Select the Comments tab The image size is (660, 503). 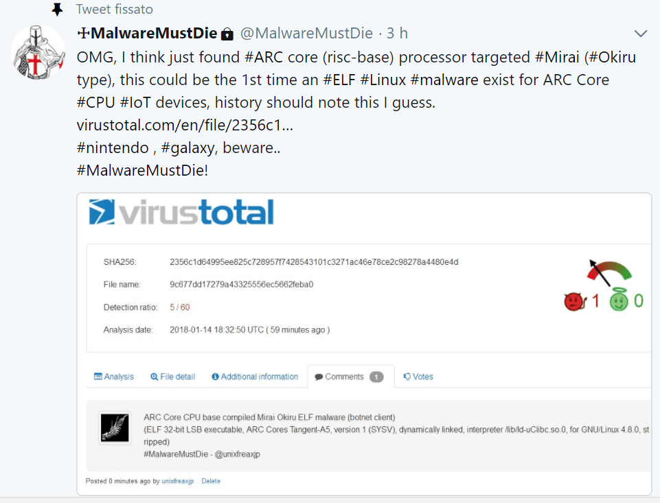pos(350,377)
